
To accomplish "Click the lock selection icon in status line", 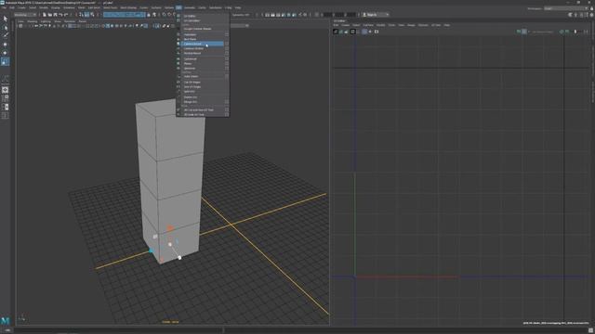I will click(149, 15).
